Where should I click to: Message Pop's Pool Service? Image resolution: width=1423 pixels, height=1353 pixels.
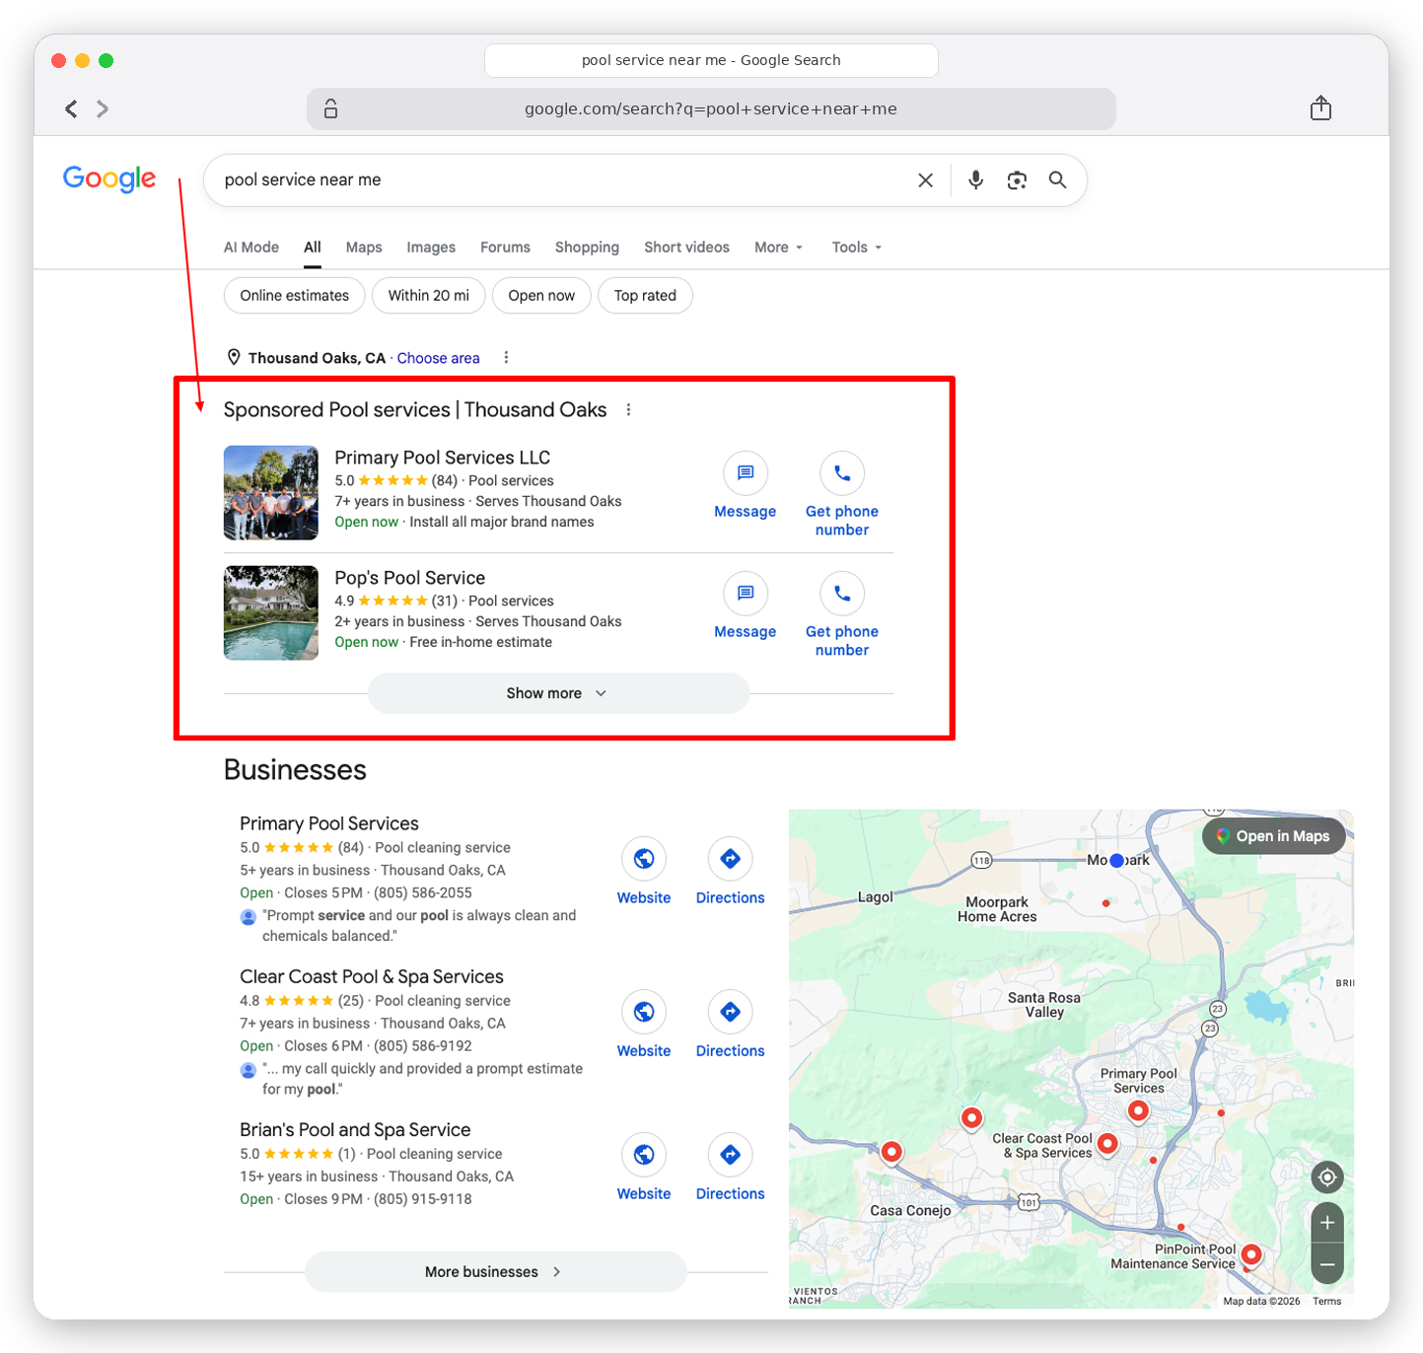click(x=746, y=605)
